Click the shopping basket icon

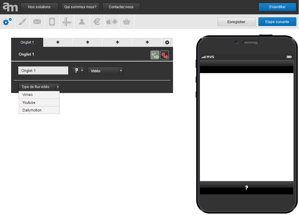click(x=127, y=22)
